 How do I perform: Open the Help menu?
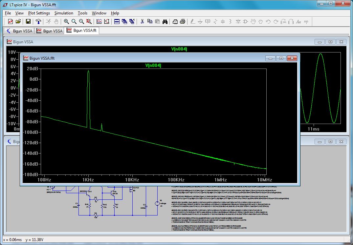point(115,13)
